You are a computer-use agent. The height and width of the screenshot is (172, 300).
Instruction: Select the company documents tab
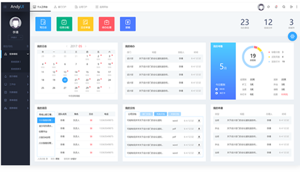coord(132,114)
